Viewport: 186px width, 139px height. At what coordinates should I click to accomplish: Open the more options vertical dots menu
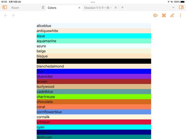pos(180,16)
